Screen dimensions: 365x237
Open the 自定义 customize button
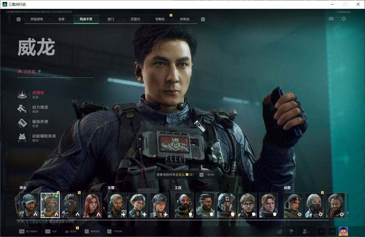tap(70, 231)
